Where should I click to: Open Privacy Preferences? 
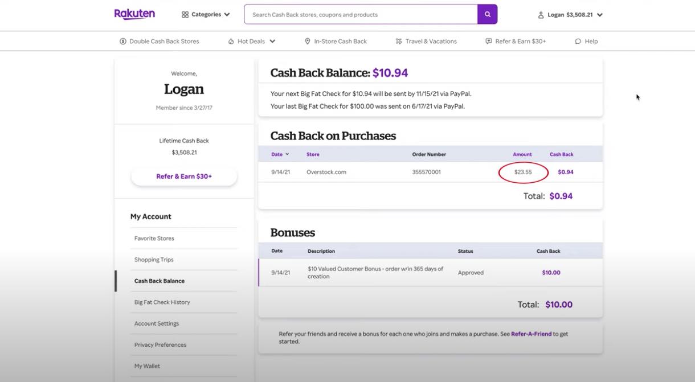(160, 345)
